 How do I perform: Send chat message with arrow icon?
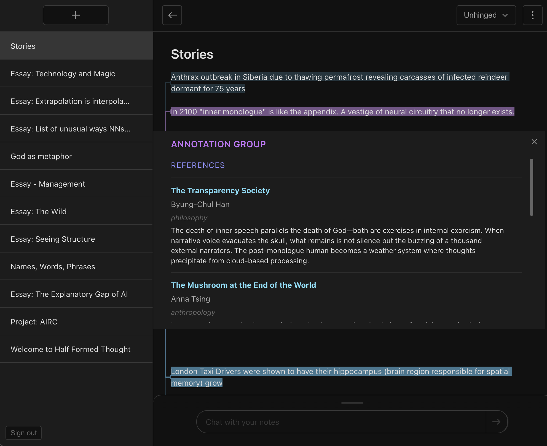pyautogui.click(x=496, y=422)
